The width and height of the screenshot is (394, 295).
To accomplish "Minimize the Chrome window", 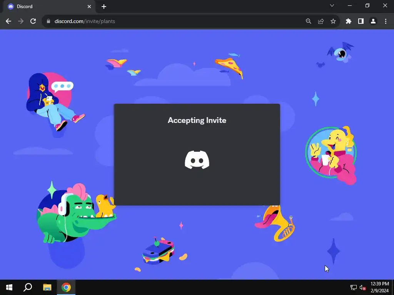I will click(x=350, y=5).
